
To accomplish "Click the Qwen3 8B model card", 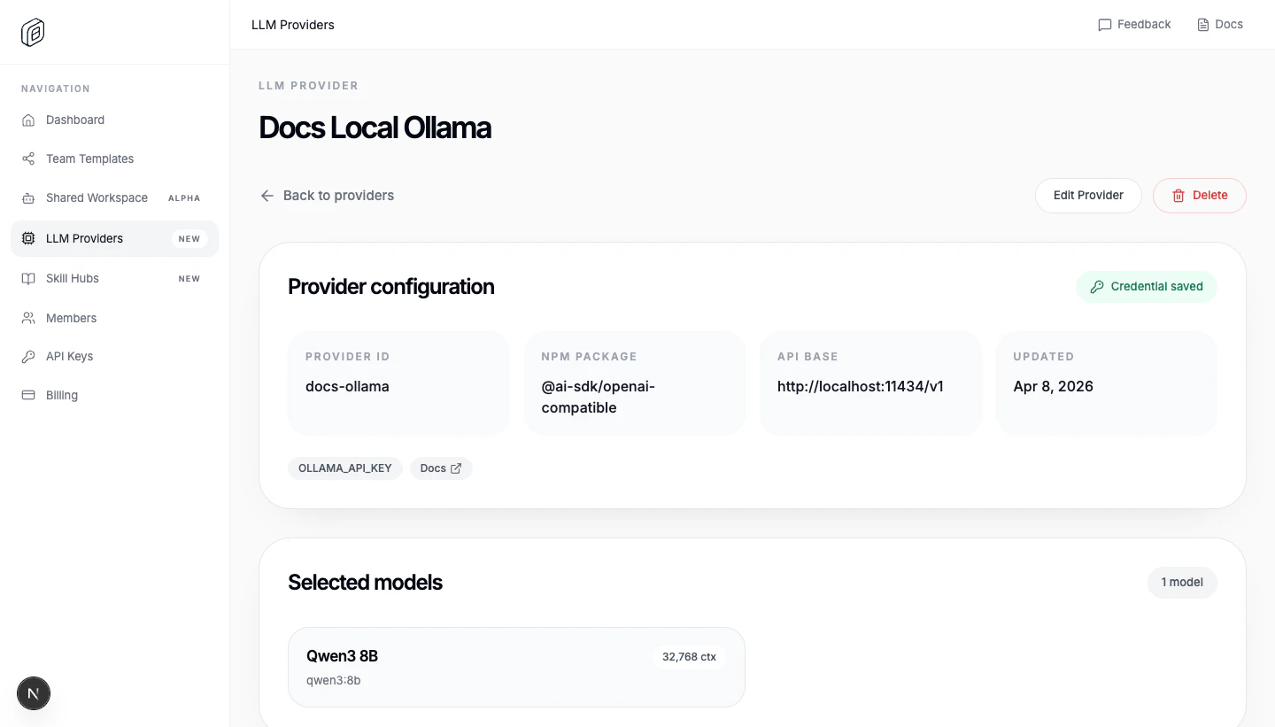I will pos(516,667).
